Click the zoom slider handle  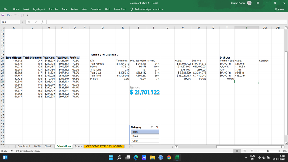[268, 151]
